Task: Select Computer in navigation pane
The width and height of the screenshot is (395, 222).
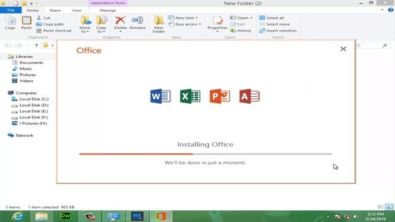Action: (x=26, y=93)
